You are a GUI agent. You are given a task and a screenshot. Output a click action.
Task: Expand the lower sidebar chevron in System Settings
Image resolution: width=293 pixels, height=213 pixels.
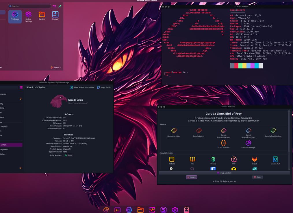click(x=21, y=168)
